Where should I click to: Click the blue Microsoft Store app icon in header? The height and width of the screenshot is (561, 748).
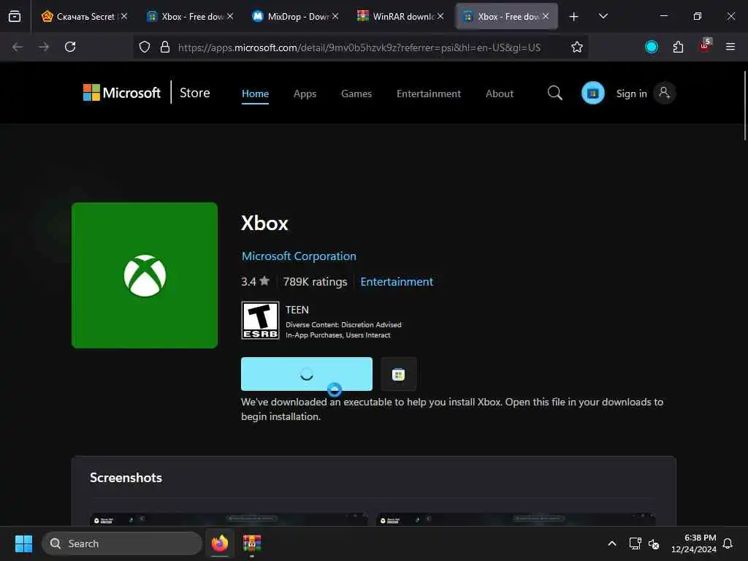tap(593, 93)
